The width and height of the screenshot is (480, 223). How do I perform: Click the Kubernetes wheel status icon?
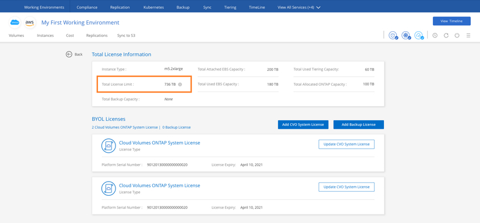click(x=406, y=35)
